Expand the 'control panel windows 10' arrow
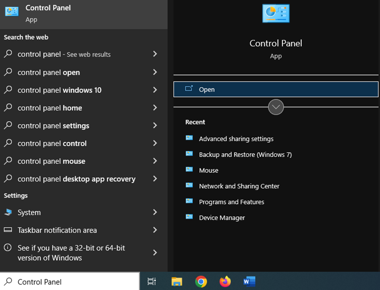Image resolution: width=380 pixels, height=290 pixels. pyautogui.click(x=155, y=90)
